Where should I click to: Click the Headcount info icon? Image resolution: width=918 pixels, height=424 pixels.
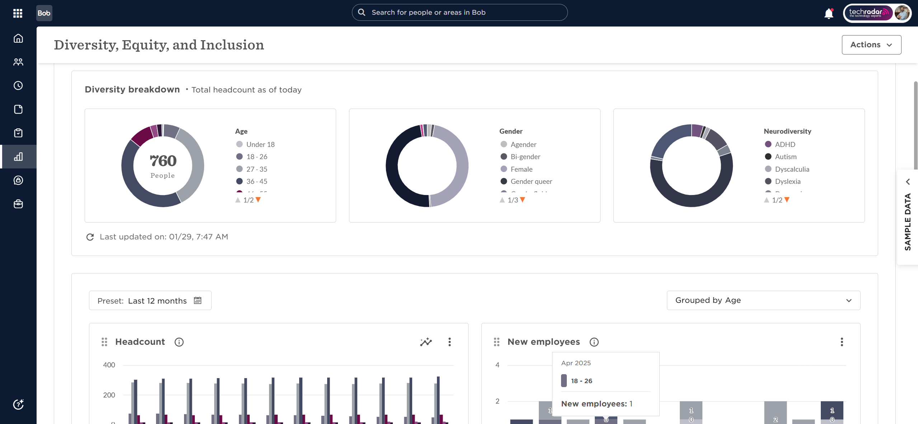tap(179, 342)
